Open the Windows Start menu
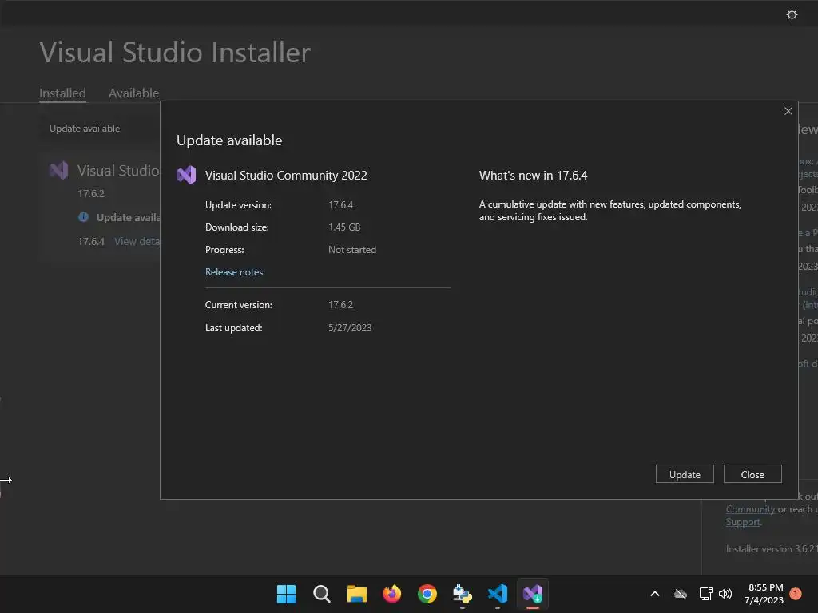This screenshot has height=613, width=818. 286,594
